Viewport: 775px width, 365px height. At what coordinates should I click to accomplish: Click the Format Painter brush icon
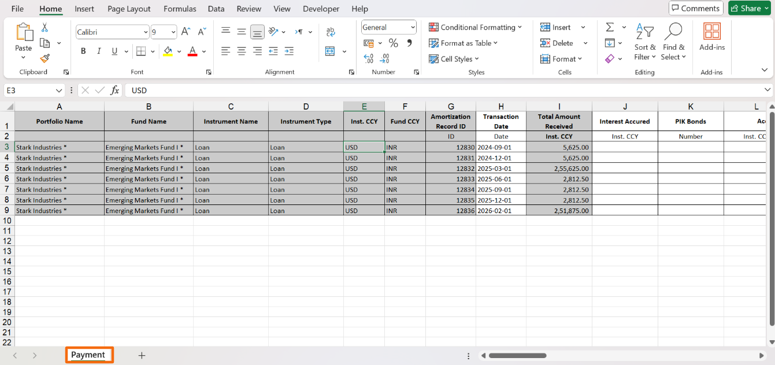pyautogui.click(x=45, y=58)
